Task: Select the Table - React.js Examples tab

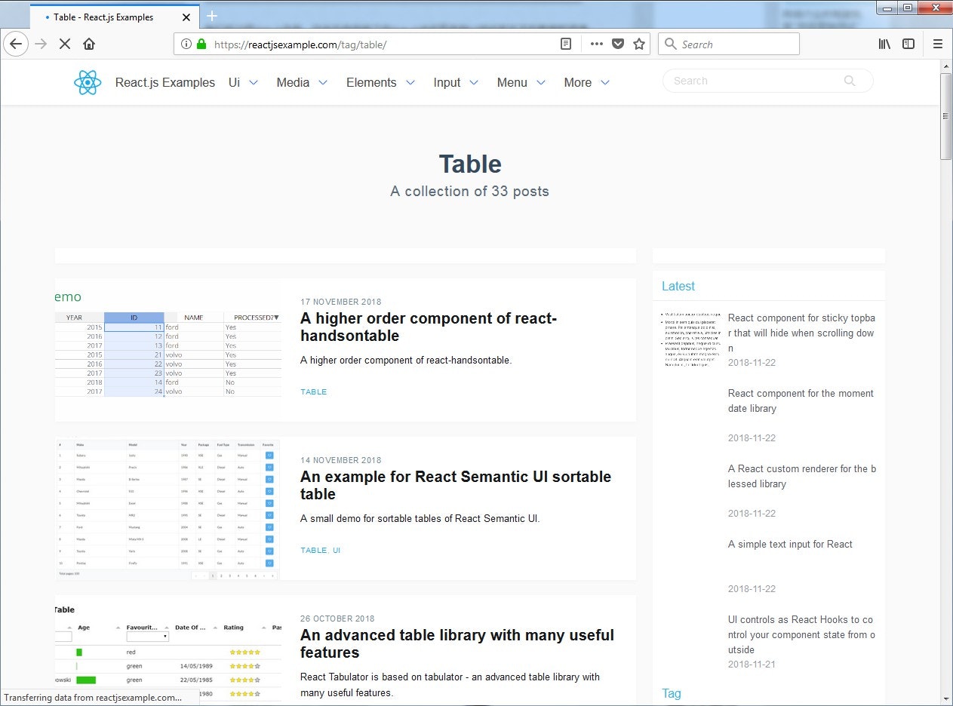Action: (x=115, y=17)
